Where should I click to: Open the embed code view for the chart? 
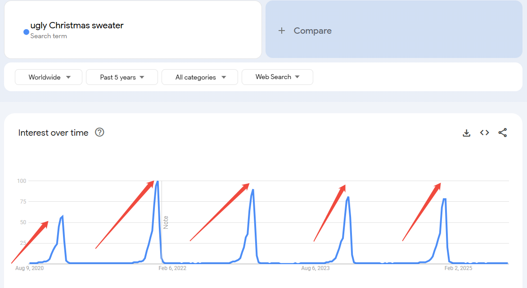(x=484, y=133)
